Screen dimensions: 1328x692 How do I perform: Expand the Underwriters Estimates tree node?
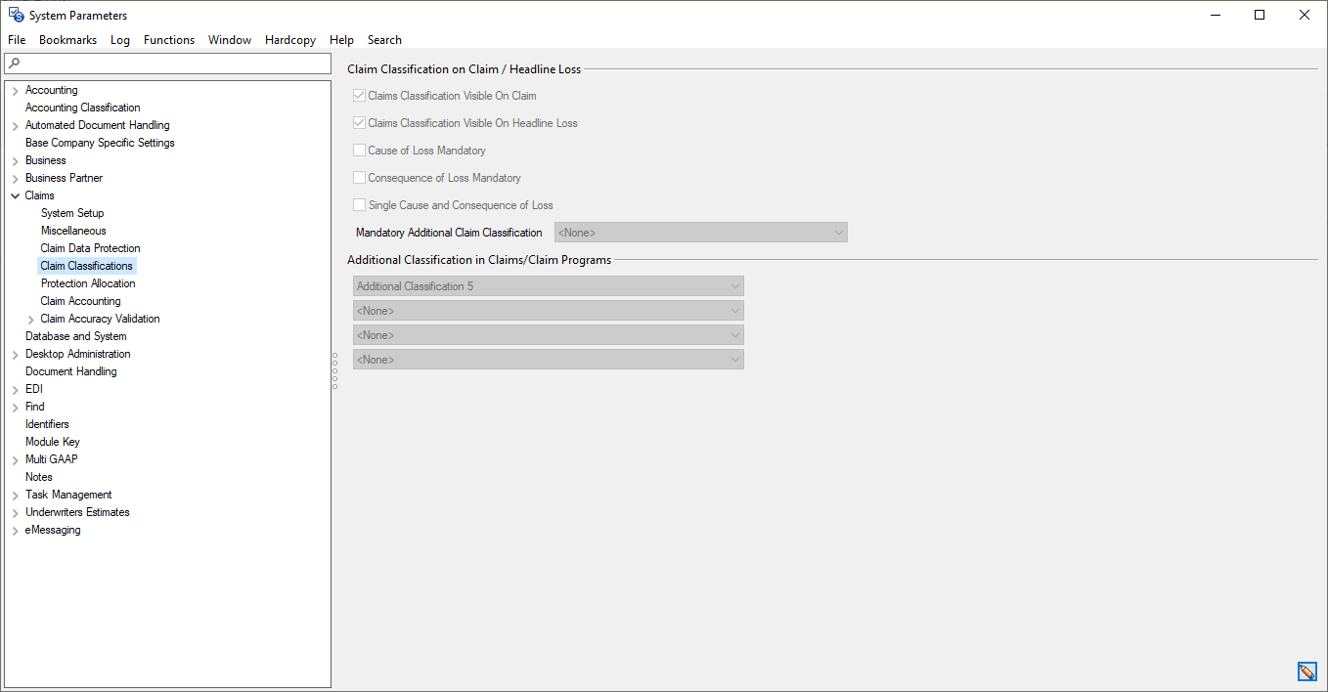(15, 512)
